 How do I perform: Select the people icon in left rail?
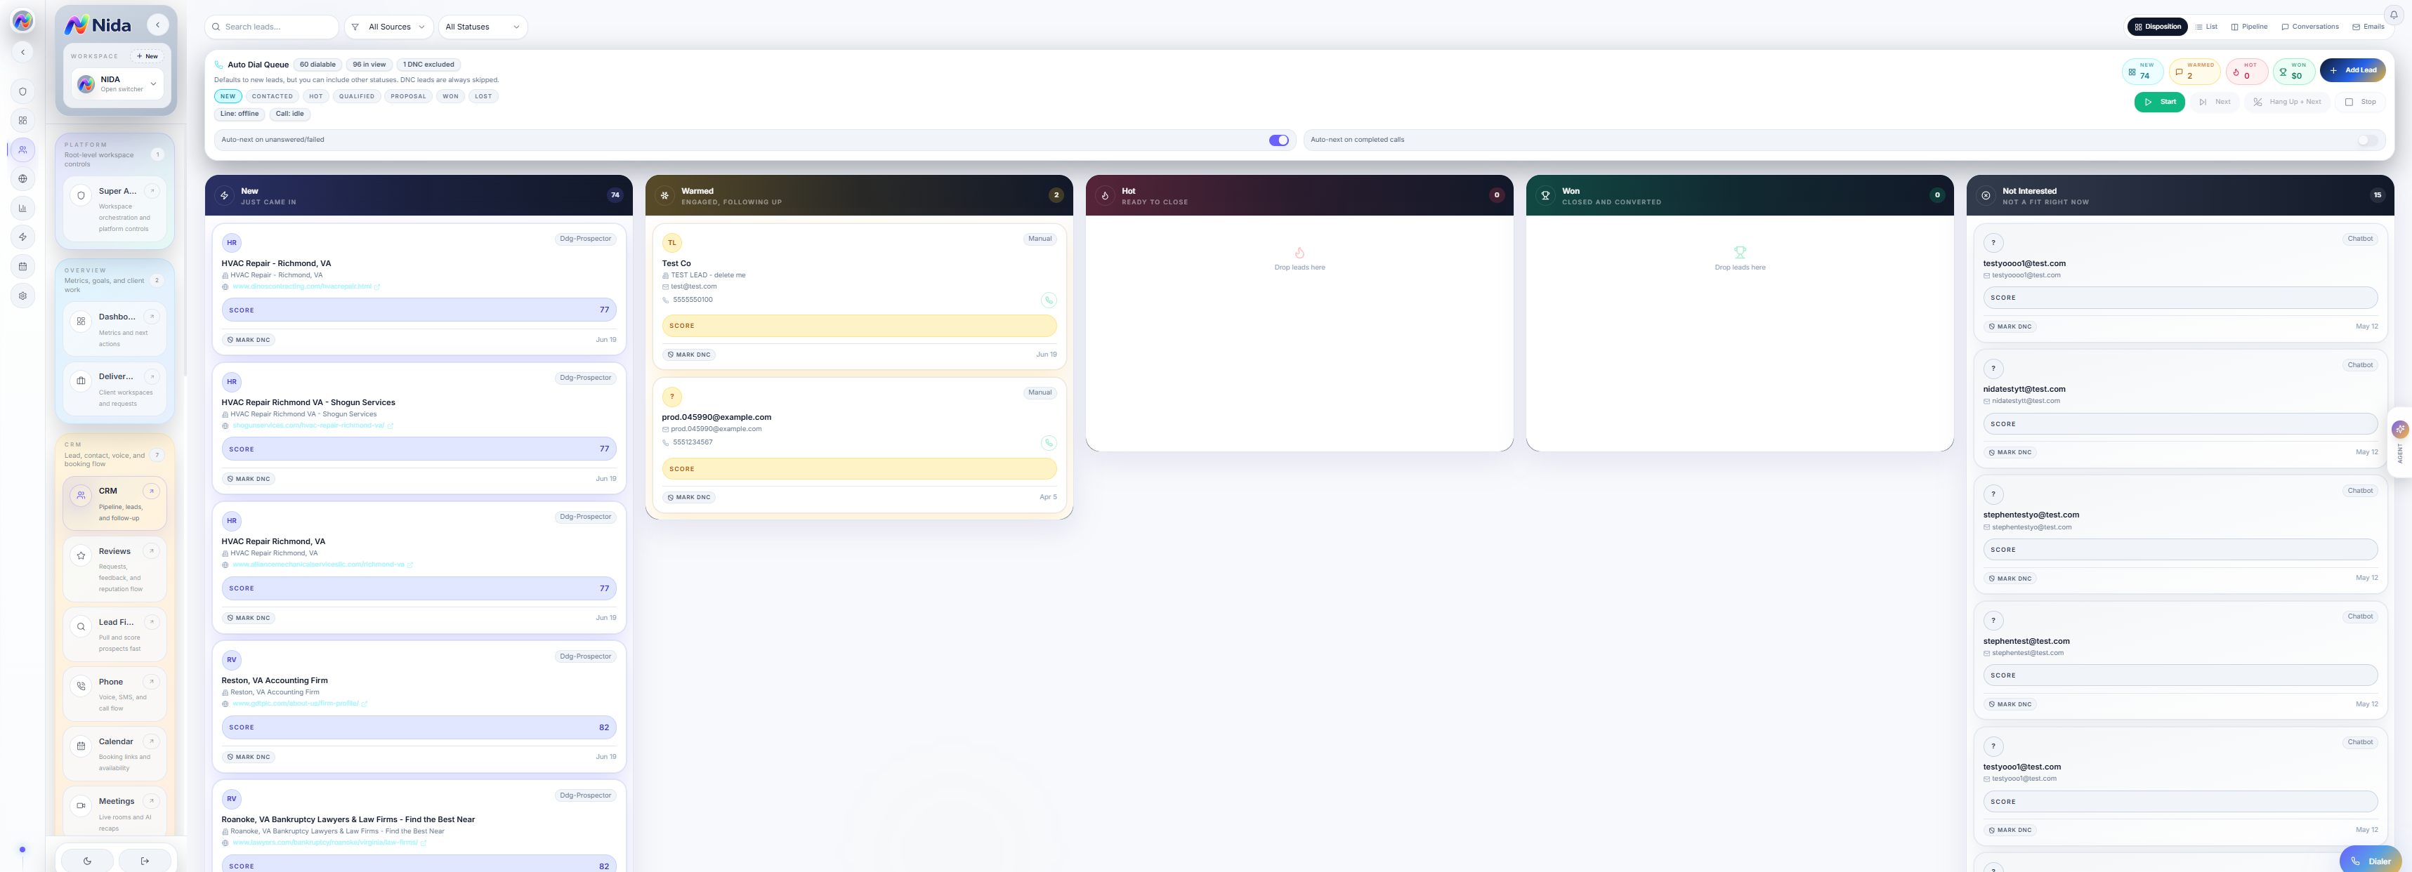22,150
